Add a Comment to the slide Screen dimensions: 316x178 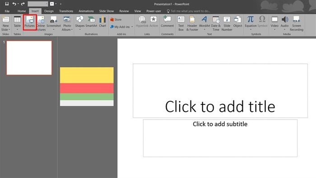click(167, 22)
